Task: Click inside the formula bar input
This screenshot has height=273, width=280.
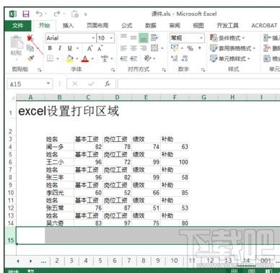Action: coord(198,84)
